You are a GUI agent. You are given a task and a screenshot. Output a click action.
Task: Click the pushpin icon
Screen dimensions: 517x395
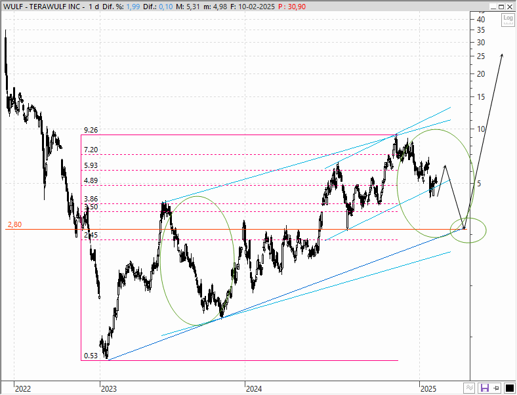tap(497, 388)
